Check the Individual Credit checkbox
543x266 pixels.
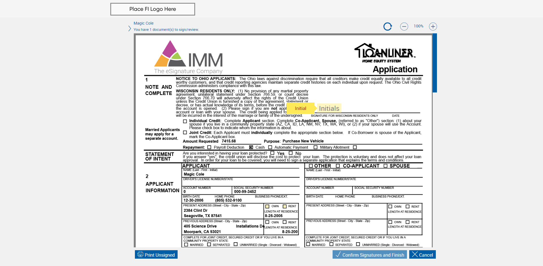pos(185,121)
